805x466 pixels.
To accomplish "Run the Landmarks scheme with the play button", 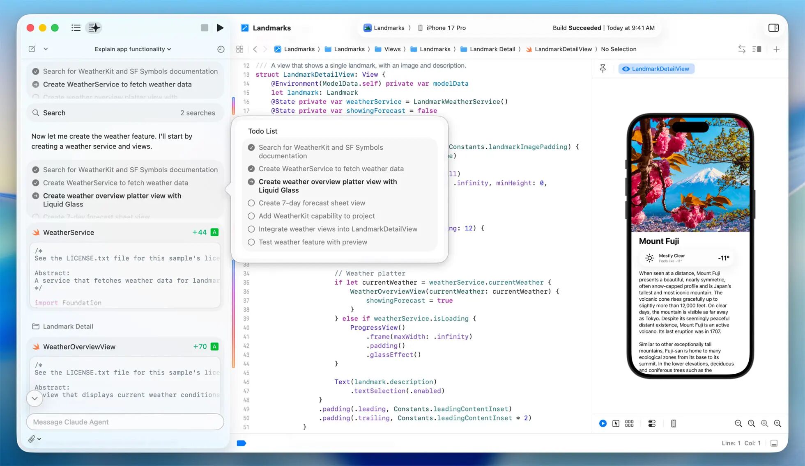I will tap(220, 27).
